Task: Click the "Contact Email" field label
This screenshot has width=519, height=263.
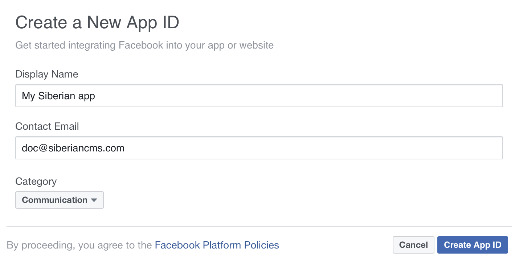Action: pos(47,126)
